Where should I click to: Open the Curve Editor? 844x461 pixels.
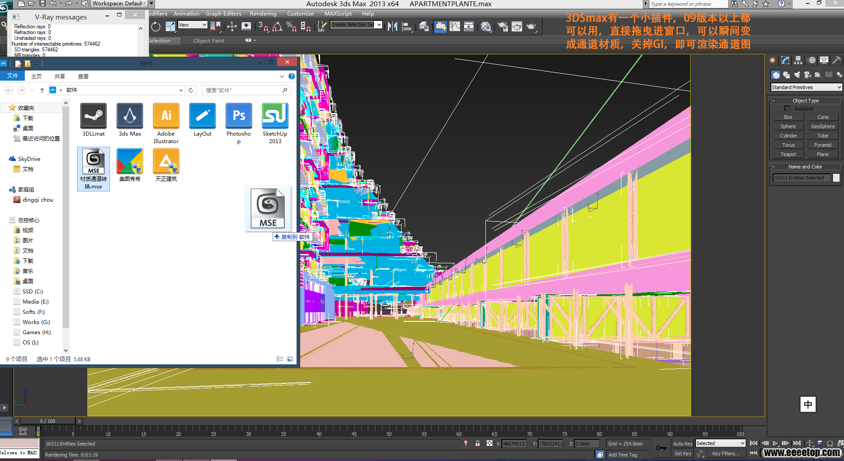tap(455, 27)
